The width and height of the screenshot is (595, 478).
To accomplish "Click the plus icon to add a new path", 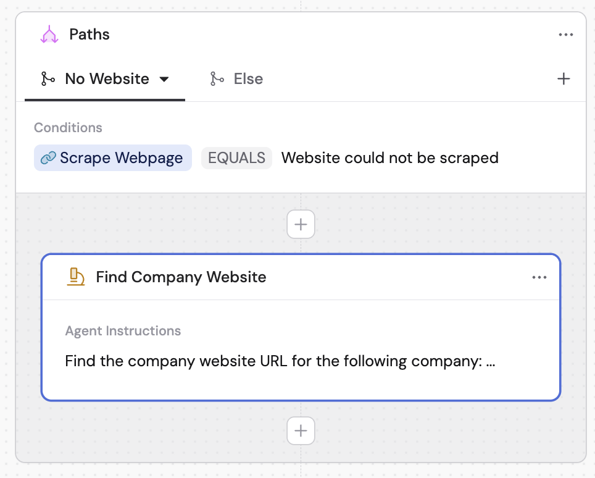I will click(564, 78).
